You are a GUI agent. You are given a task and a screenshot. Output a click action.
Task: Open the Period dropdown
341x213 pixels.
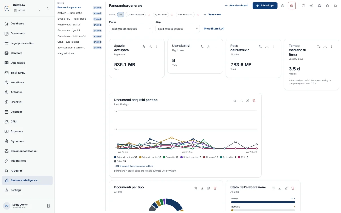131,29
